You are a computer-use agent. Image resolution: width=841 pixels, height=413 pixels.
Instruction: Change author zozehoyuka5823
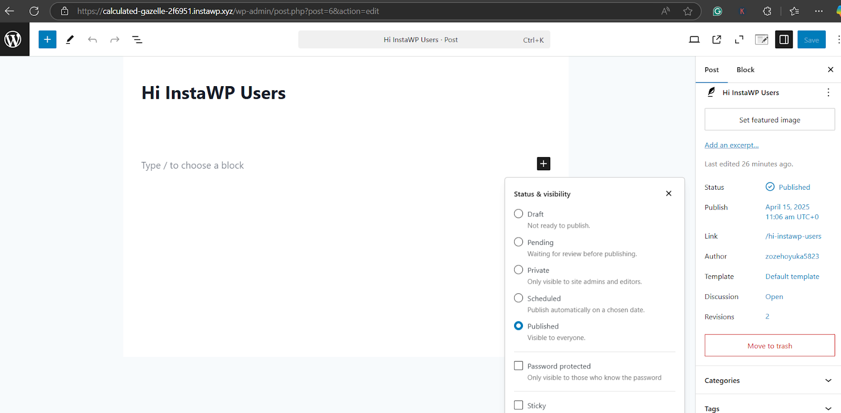coord(792,256)
